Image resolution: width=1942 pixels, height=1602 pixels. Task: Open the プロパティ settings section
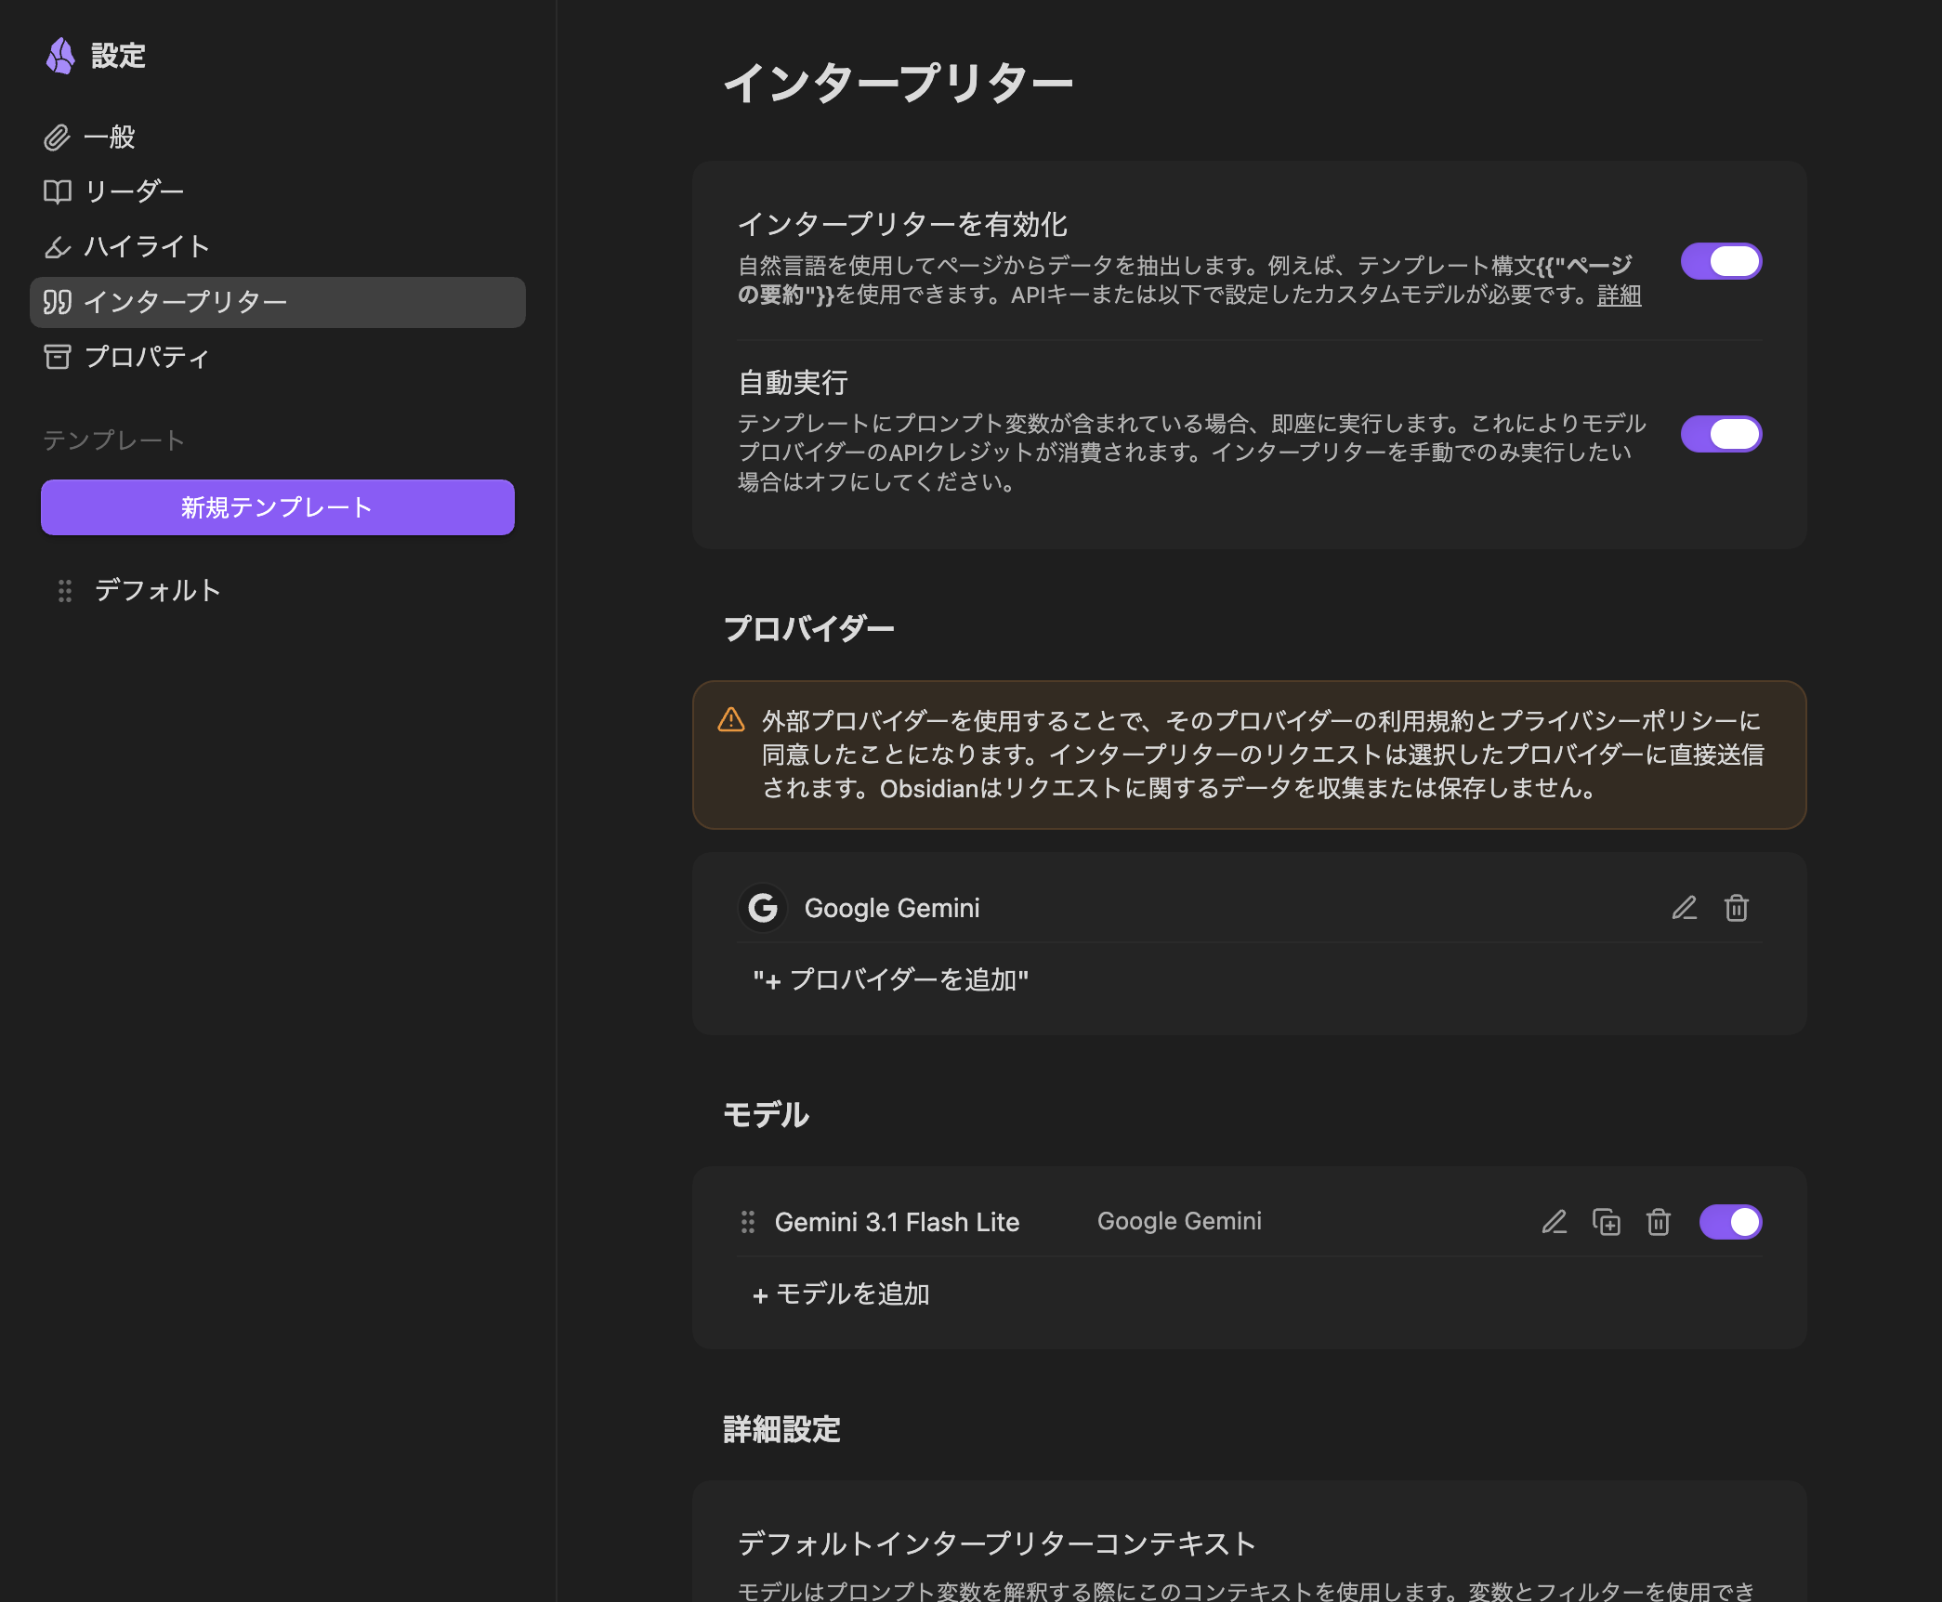[x=278, y=357]
